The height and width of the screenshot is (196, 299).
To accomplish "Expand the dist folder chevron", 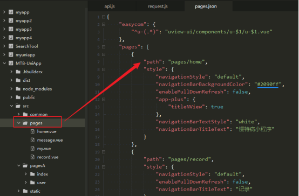I will click(11, 80).
